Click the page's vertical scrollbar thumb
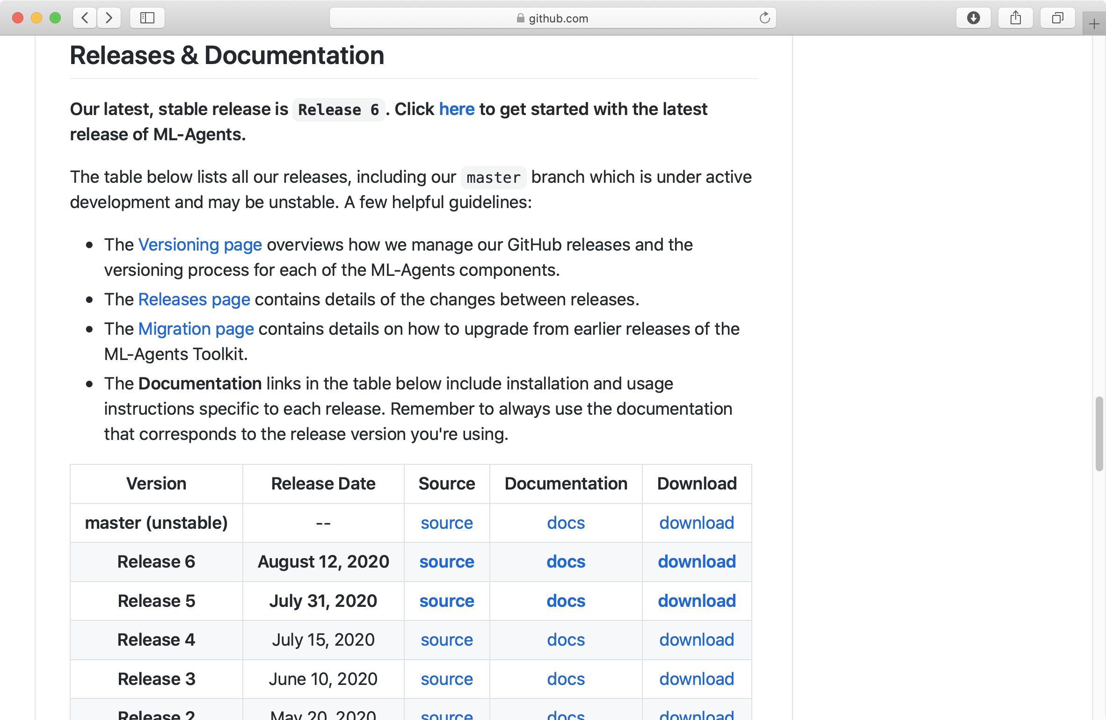The width and height of the screenshot is (1106, 720). click(1099, 434)
